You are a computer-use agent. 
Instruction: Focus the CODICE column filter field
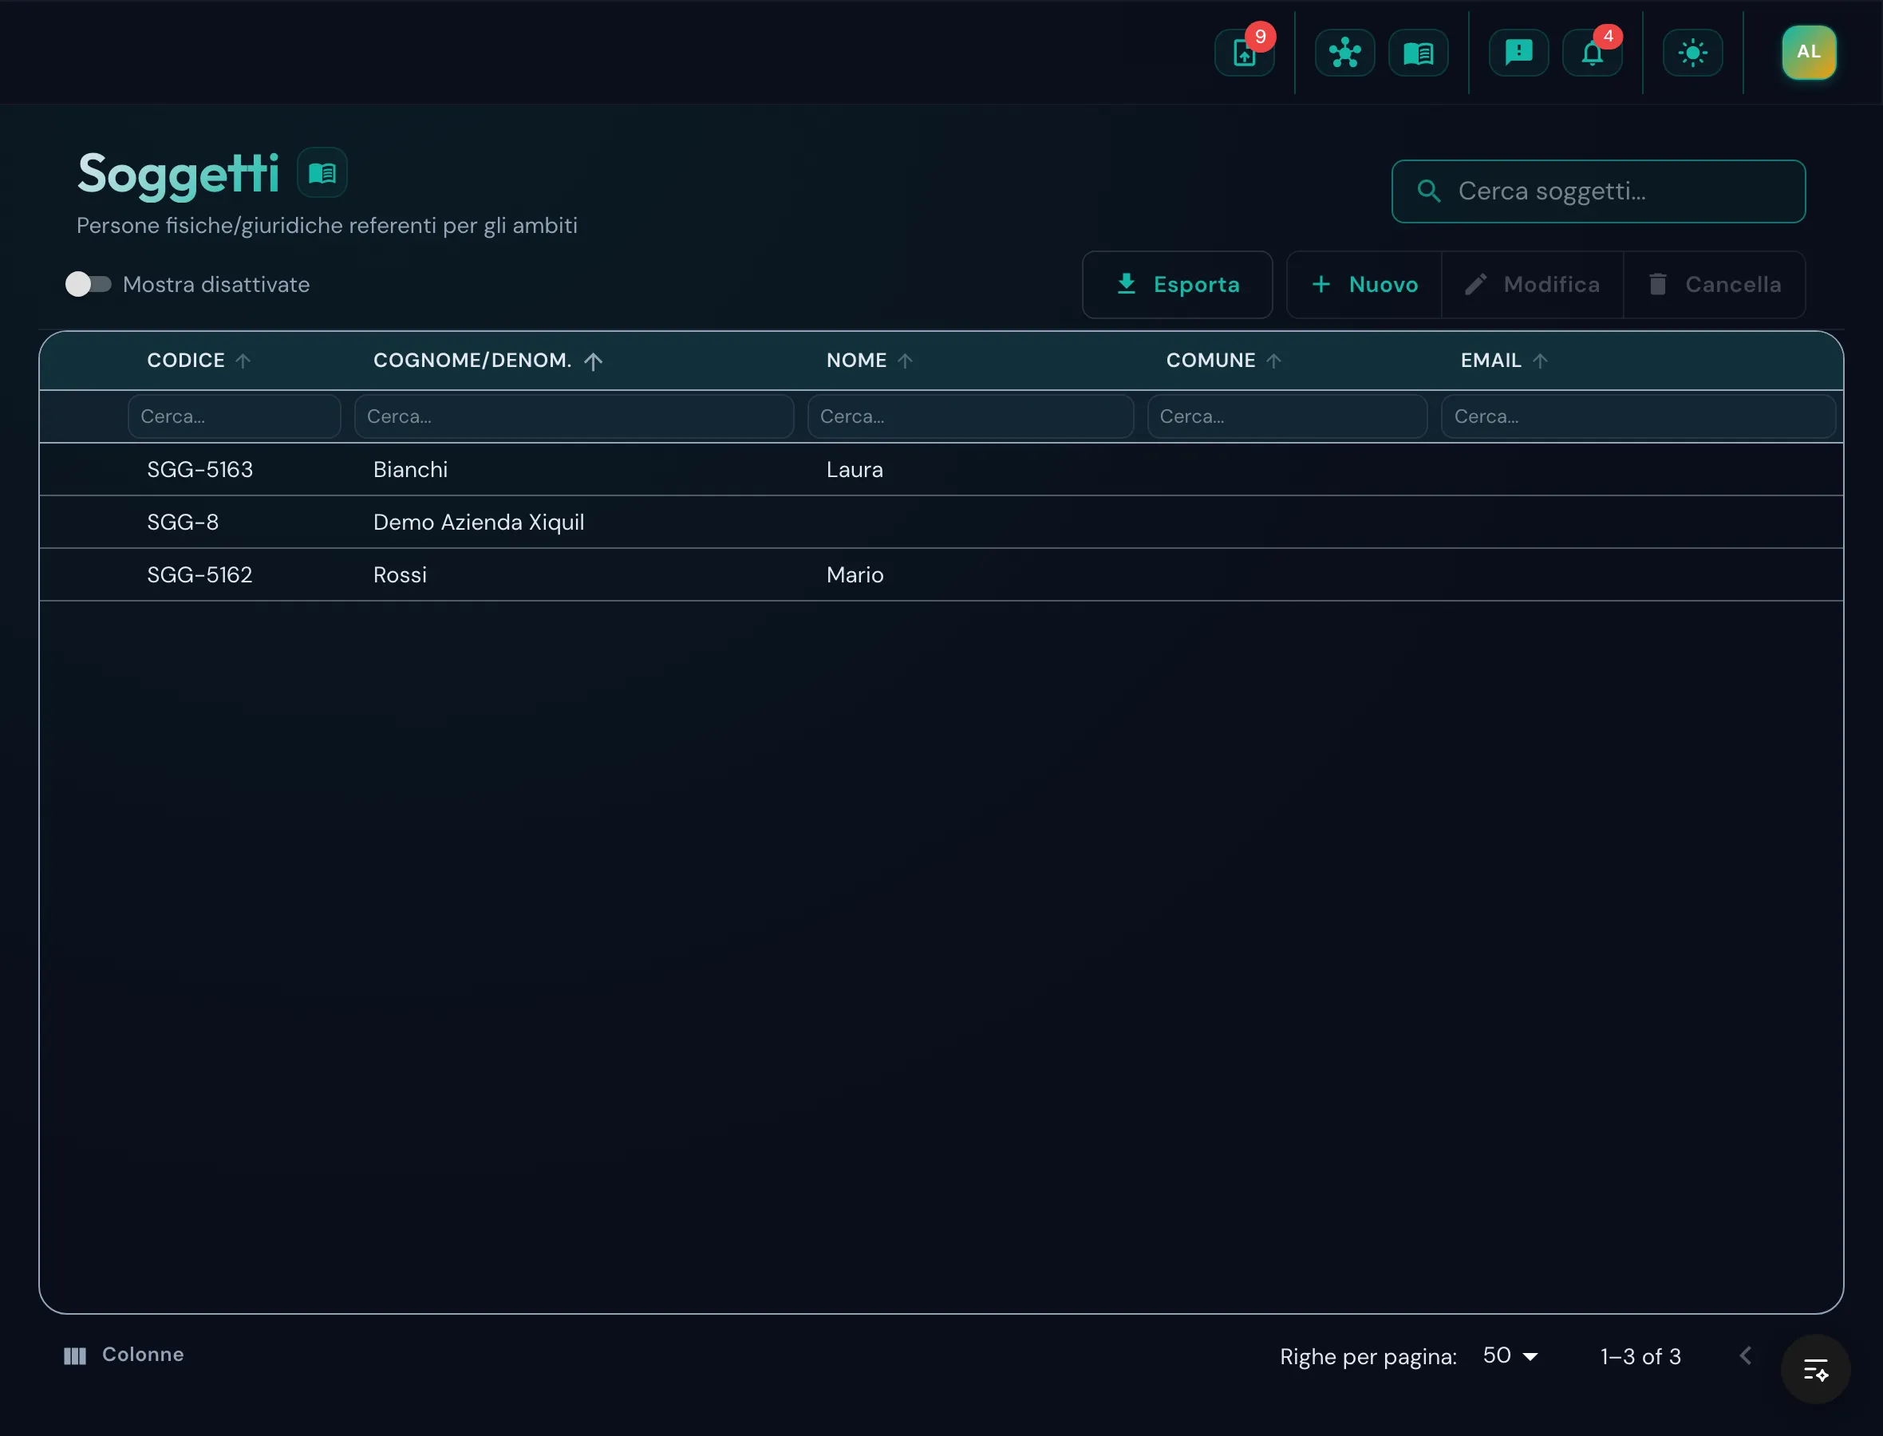pyautogui.click(x=235, y=416)
